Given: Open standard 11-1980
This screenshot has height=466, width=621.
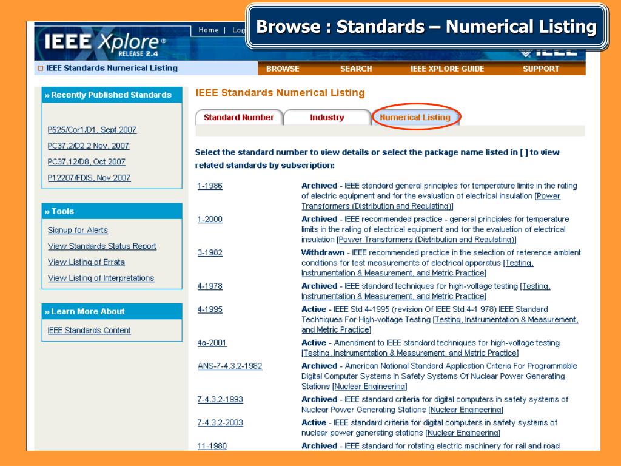Looking at the screenshot, I should click(x=212, y=446).
